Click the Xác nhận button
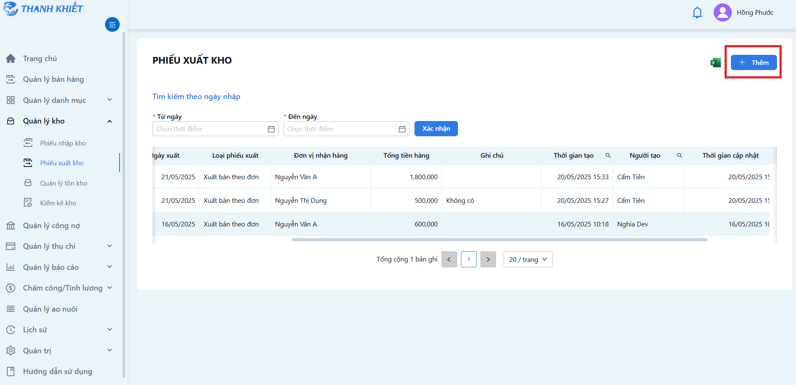Image resolution: width=796 pixels, height=385 pixels. point(436,129)
